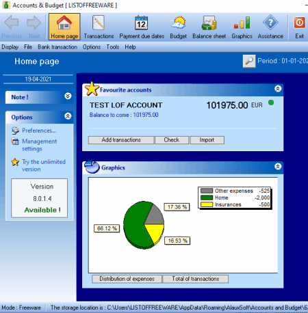Open the File menu
Viewport: 308px width, 313px height.
pyautogui.click(x=28, y=47)
